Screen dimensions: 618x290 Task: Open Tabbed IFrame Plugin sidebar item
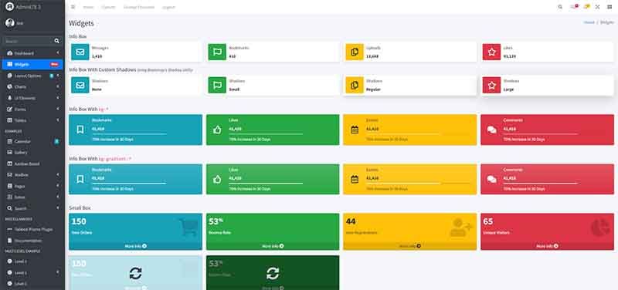click(32, 229)
